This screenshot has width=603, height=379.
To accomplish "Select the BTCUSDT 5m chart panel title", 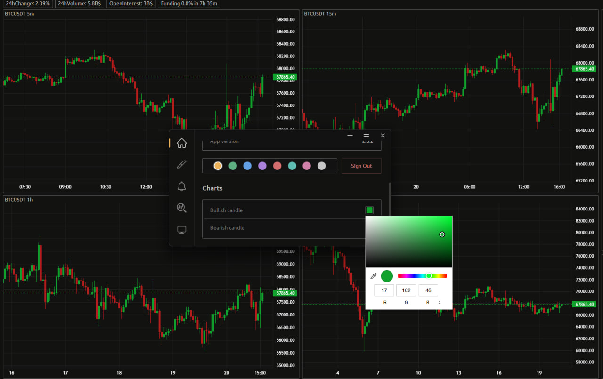I will [19, 14].
